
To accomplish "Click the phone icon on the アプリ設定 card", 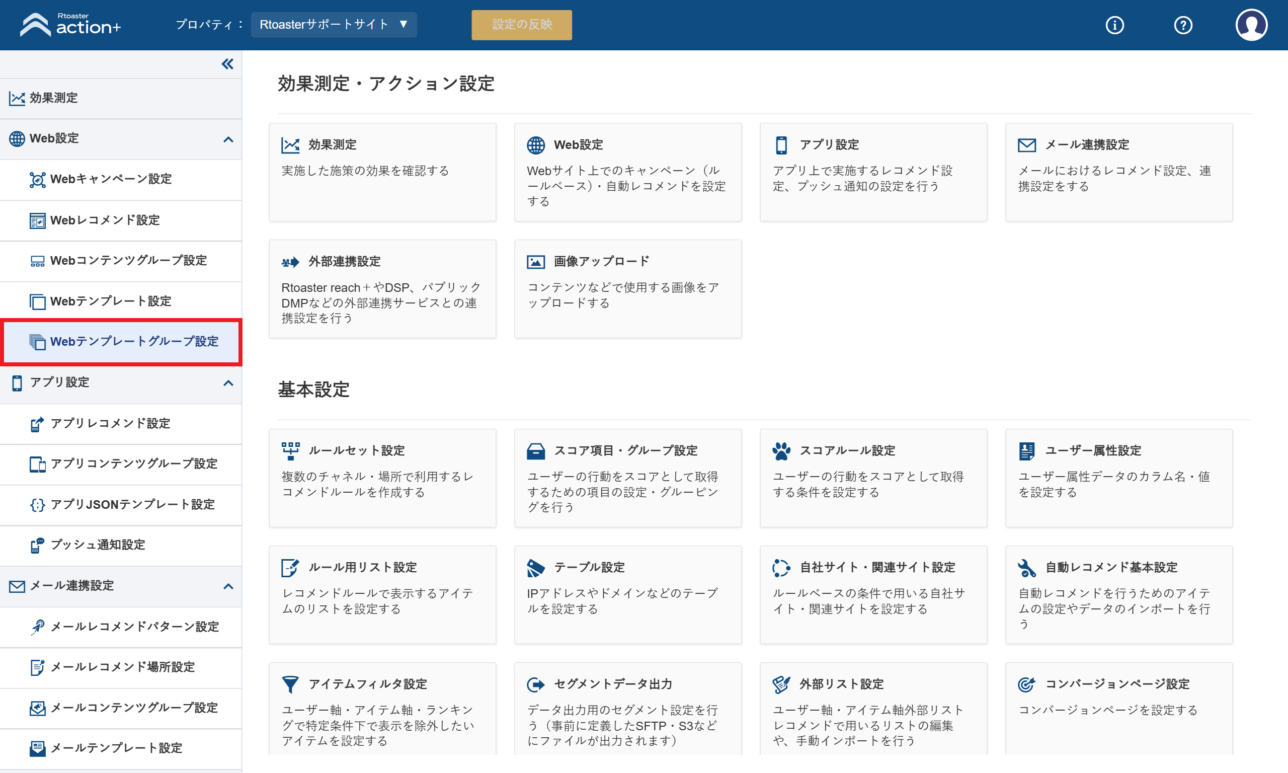I will [781, 145].
